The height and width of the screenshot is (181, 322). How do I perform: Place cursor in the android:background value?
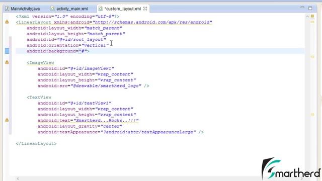(83, 51)
